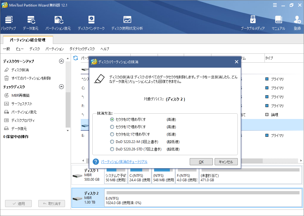Open the ディスク menu

point(34,49)
